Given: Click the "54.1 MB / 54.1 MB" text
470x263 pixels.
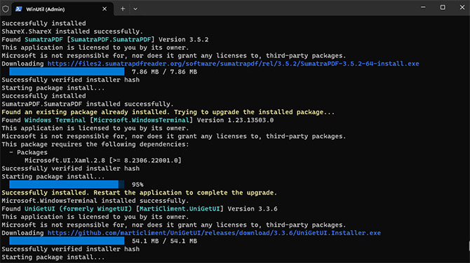Looking at the screenshot, I should point(165,241).
